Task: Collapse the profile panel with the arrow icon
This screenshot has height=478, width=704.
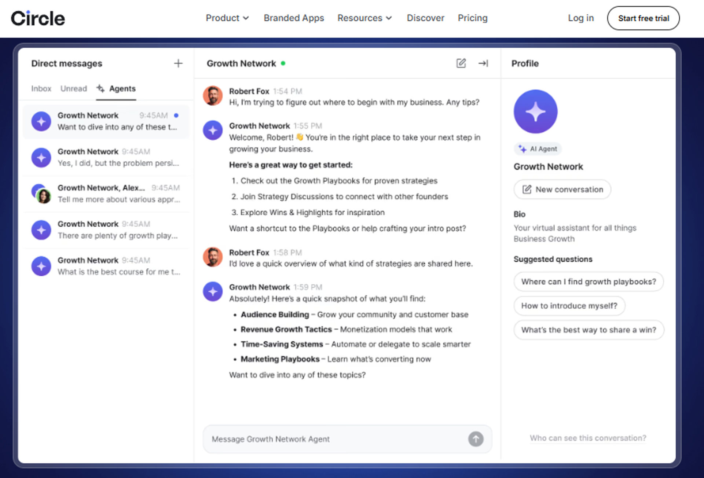Action: [483, 63]
